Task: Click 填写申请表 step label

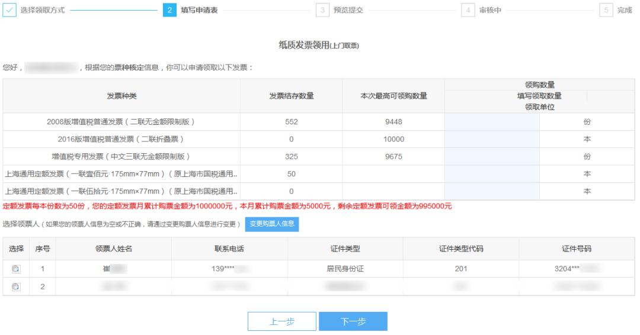Action: [199, 11]
